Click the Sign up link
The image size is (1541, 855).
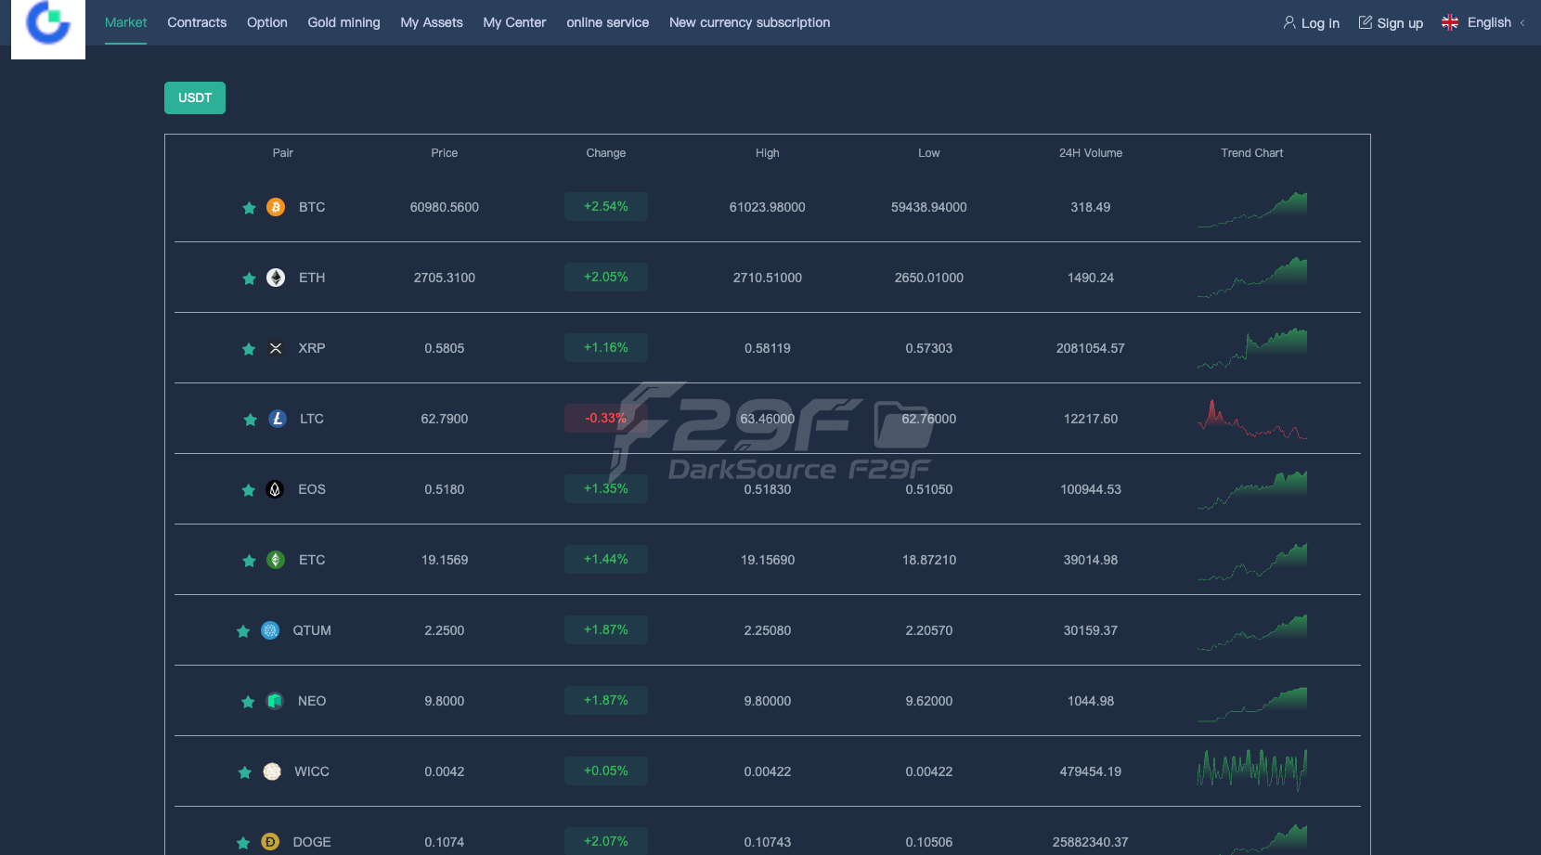(x=1391, y=23)
